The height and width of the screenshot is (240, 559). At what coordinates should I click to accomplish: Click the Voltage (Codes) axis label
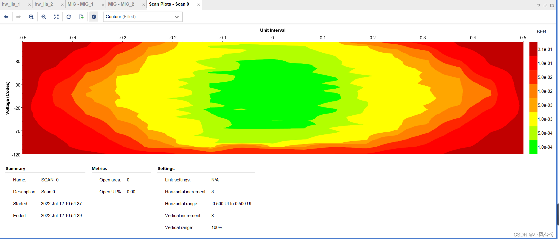click(7, 98)
